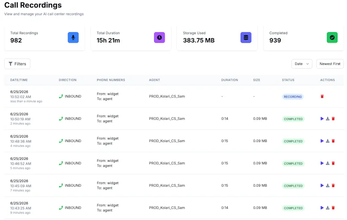347x220 pixels.
Task: Delete the 10:52:02 AM recording in progress
Action: [322, 96]
